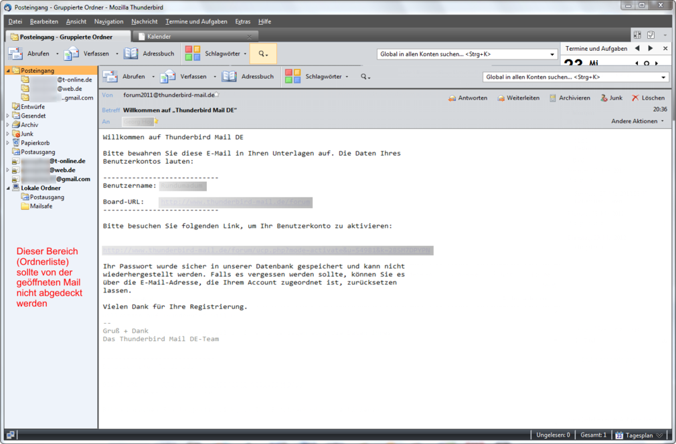Click the highlighted magnifier quick-filter button
The width and height of the screenshot is (676, 444).
pyautogui.click(x=263, y=54)
